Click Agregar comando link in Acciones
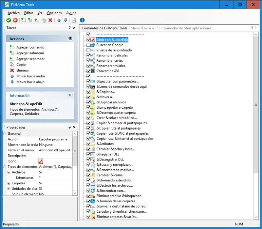The image size is (262, 229). (x=30, y=47)
